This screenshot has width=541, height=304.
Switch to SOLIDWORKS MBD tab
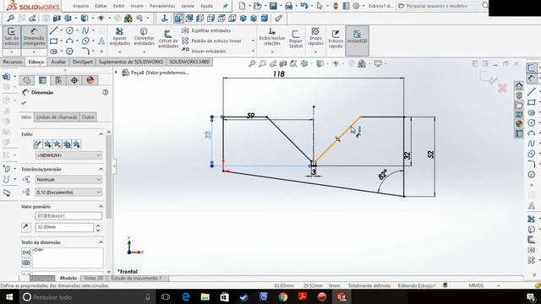tap(189, 62)
